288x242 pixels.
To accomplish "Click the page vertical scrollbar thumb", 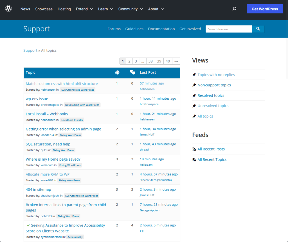I will click(x=287, y=39).
